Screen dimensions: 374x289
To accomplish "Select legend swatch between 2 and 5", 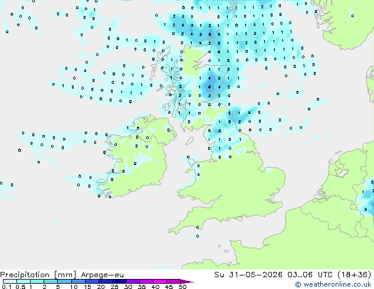I will [51, 281].
